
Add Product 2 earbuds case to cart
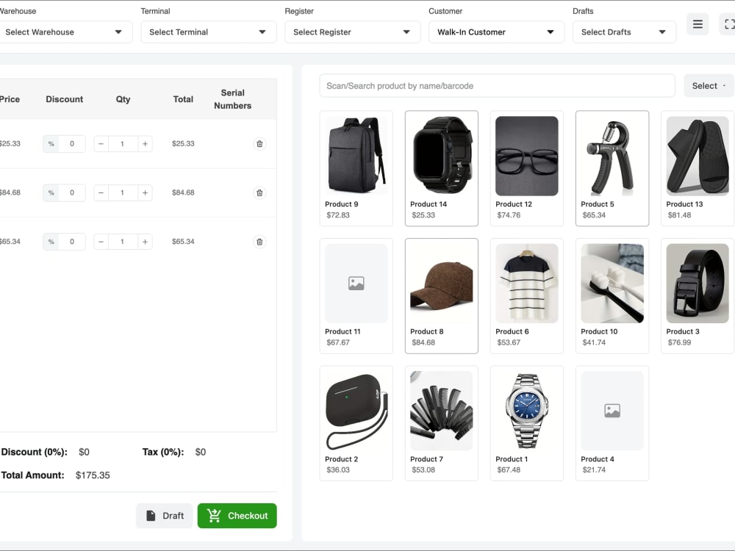356,423
